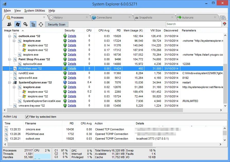Click the red arrow icon beside Search
This screenshot has height=162, width=230.
tap(225, 24)
